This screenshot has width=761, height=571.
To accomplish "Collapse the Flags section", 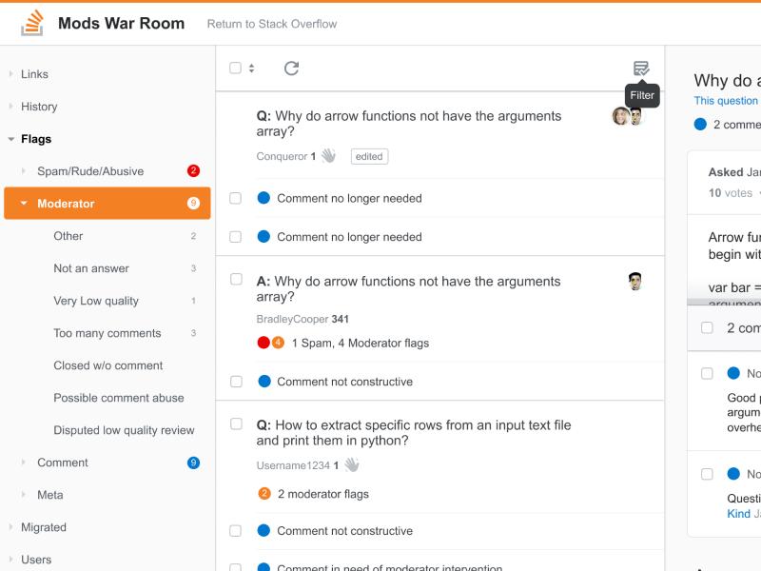I will coord(12,139).
